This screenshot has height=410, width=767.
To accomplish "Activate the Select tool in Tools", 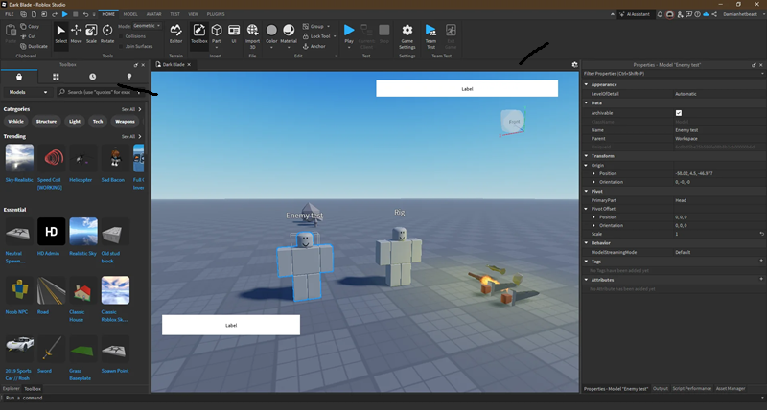I will (61, 34).
